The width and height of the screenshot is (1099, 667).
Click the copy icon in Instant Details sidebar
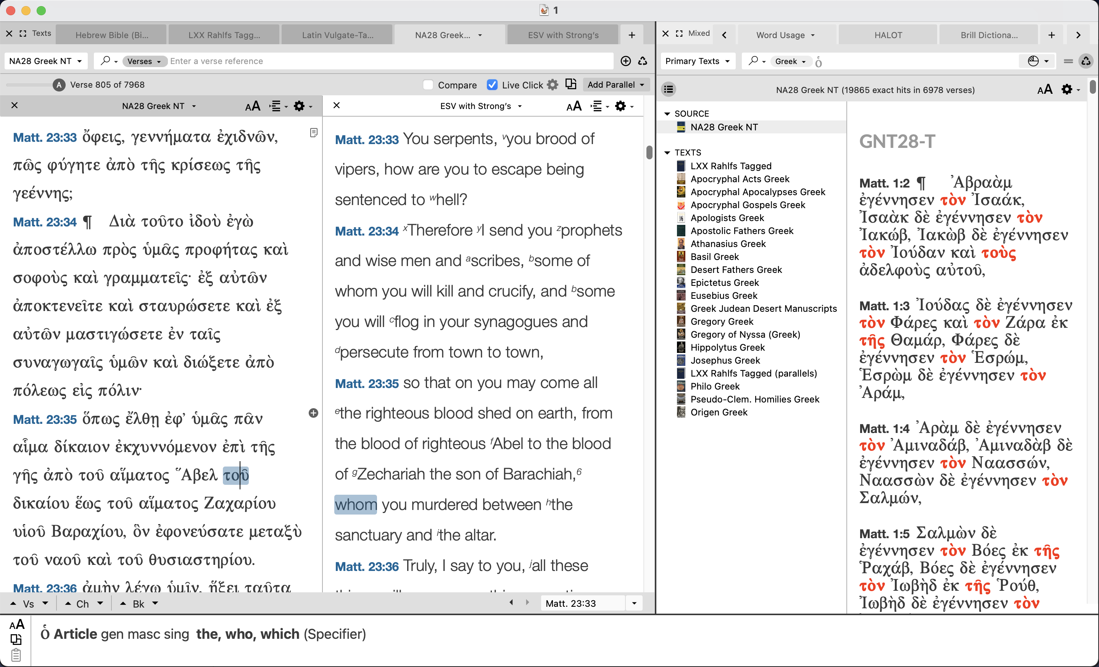[x=17, y=640]
